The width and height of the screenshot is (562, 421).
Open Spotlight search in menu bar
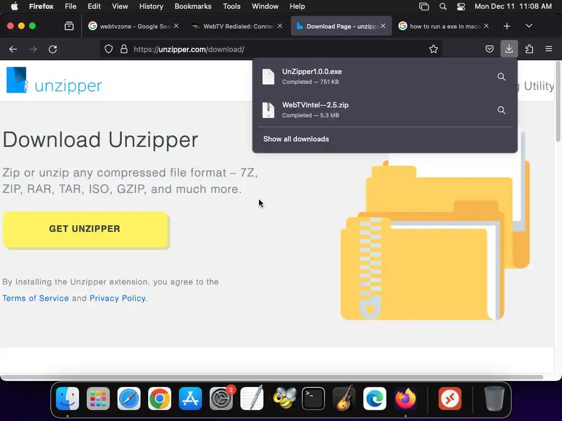coord(443,7)
